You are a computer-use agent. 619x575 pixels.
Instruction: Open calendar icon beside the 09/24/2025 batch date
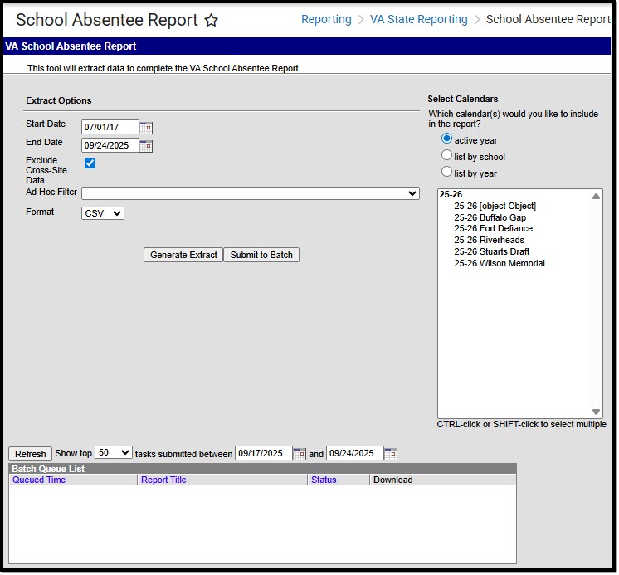coord(391,454)
